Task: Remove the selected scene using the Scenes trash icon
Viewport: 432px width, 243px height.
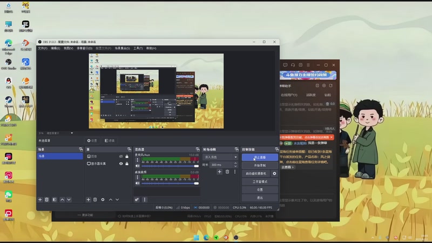Action: 46,199
